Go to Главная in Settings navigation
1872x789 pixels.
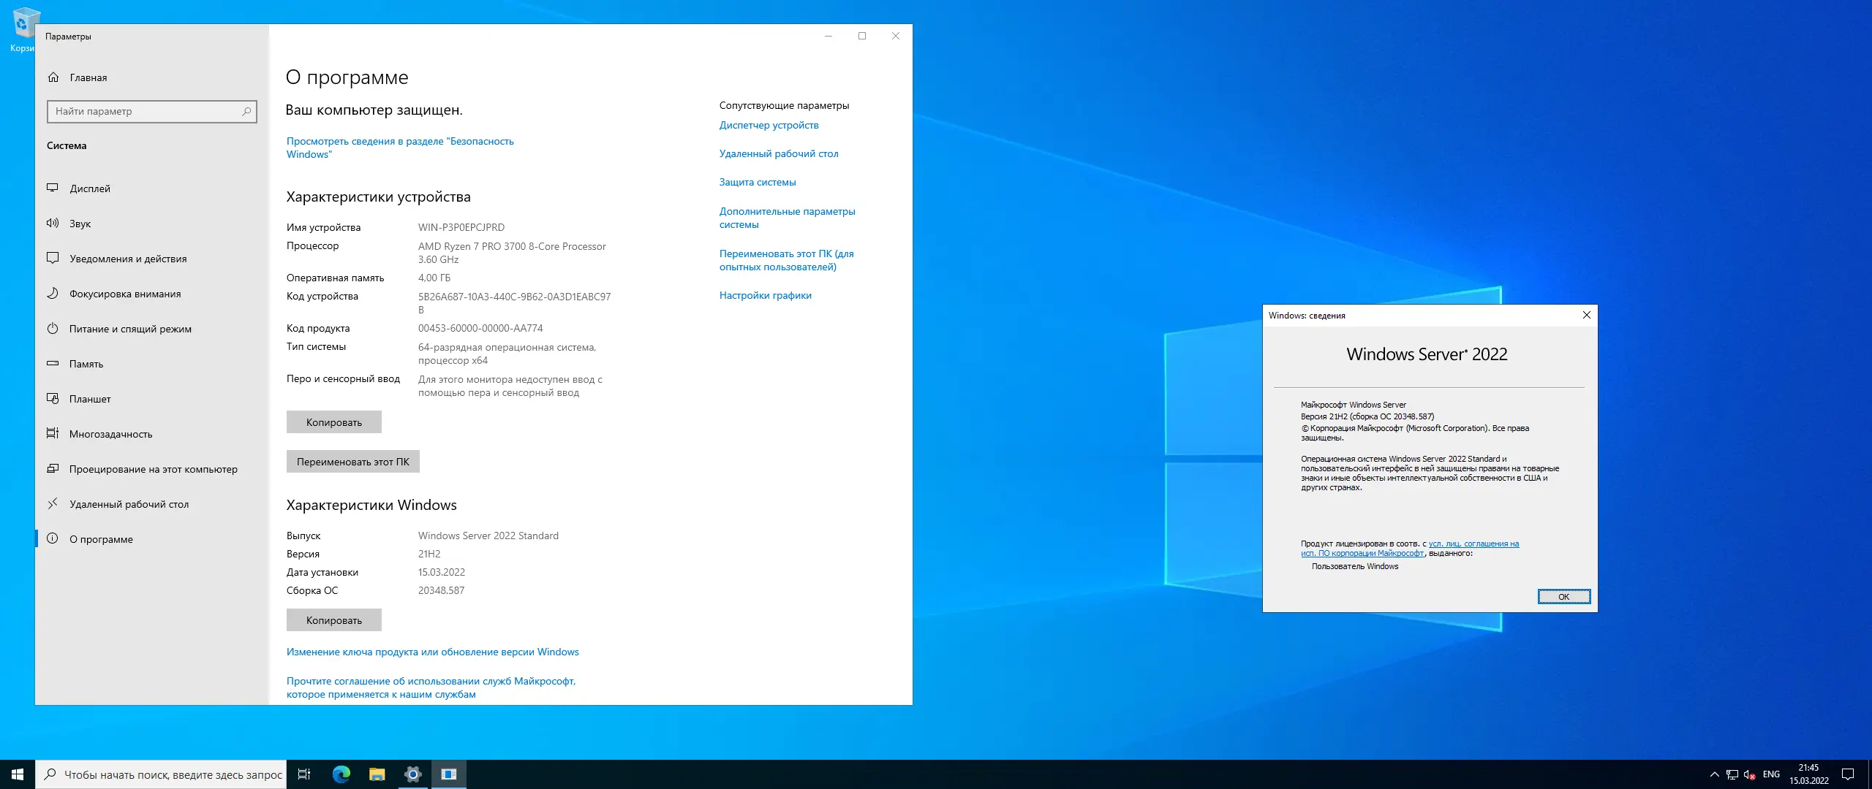(x=87, y=77)
